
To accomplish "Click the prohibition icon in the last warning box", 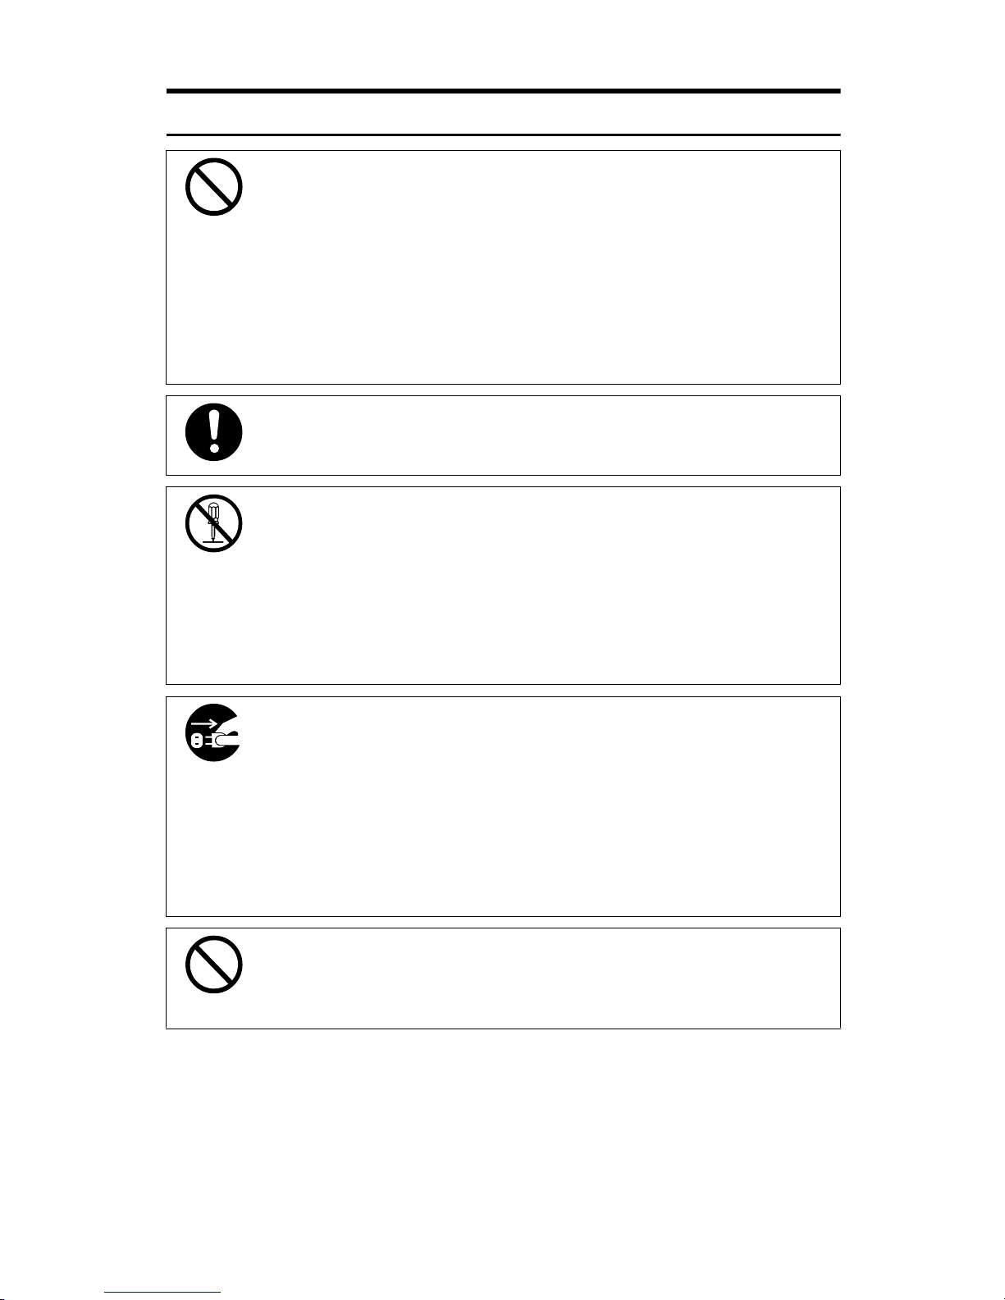I will point(213,965).
